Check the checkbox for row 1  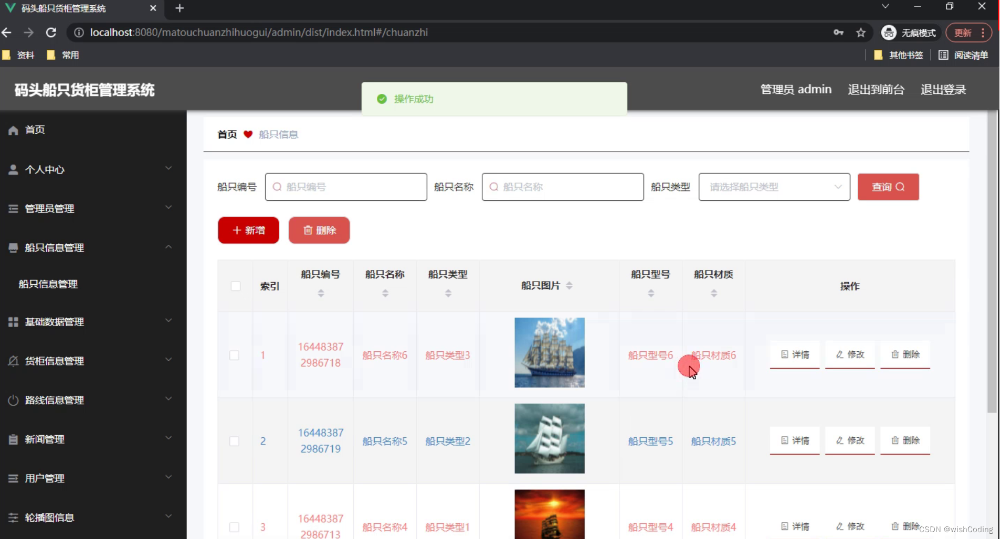[x=234, y=355]
